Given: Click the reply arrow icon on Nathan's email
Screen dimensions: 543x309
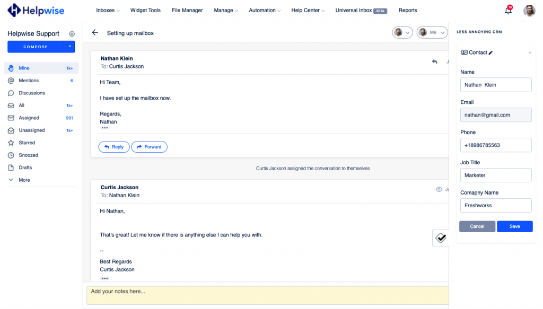Looking at the screenshot, I should (x=434, y=62).
